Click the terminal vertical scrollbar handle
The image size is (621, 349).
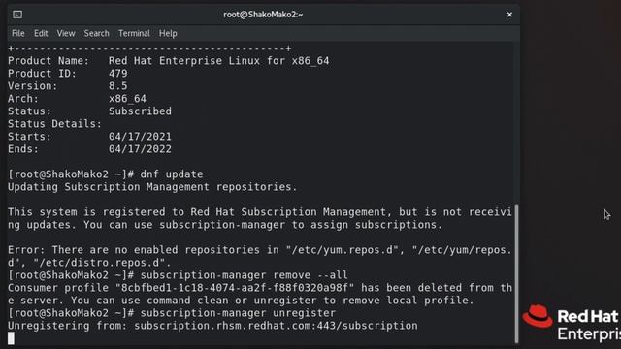click(x=516, y=273)
